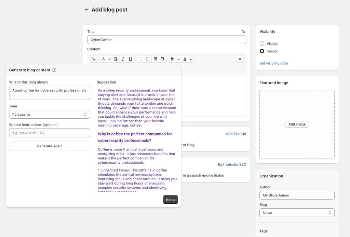
Task: Open the Blog dropdown showing News
Action: [x=297, y=213]
